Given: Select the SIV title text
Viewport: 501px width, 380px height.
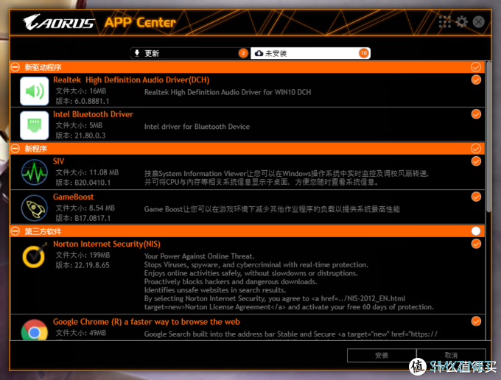Looking at the screenshot, I should tap(58, 161).
